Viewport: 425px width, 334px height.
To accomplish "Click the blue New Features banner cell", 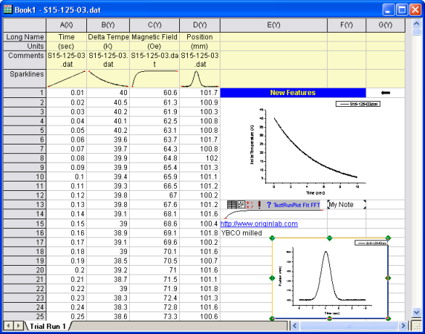I will tap(293, 93).
